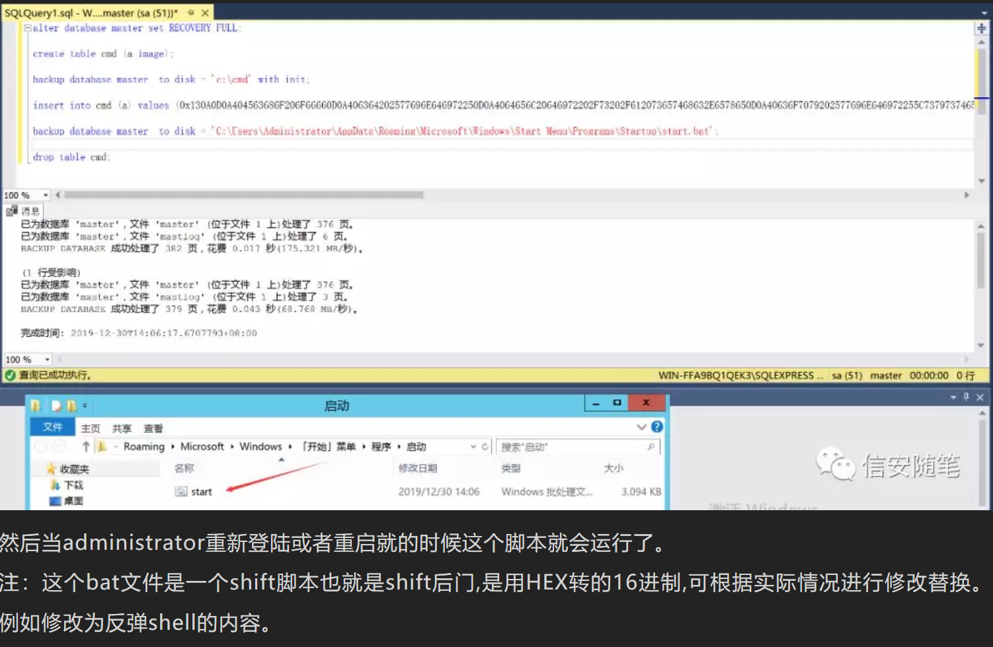Click the lower-right panel auto-hide pin icon
Image resolution: width=993 pixels, height=647 pixels.
[x=967, y=397]
